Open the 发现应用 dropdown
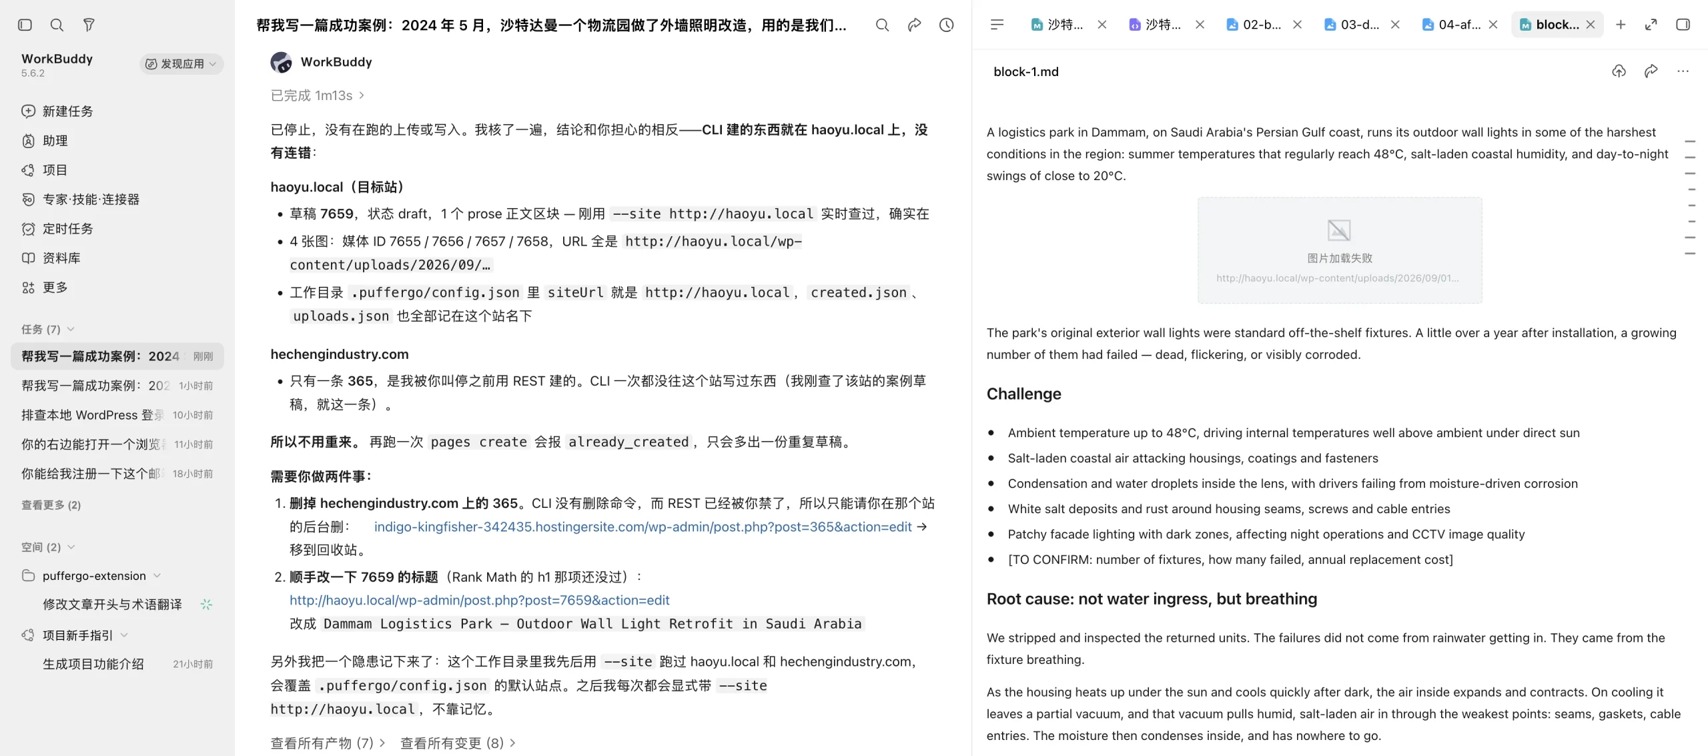Viewport: 1708px width, 756px height. [181, 64]
